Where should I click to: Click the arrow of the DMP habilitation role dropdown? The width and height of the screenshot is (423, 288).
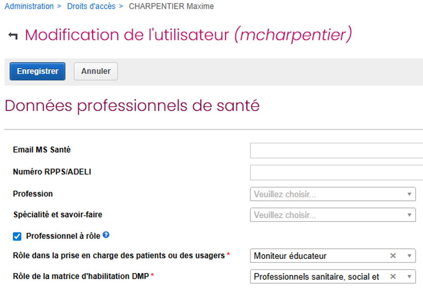(x=409, y=276)
